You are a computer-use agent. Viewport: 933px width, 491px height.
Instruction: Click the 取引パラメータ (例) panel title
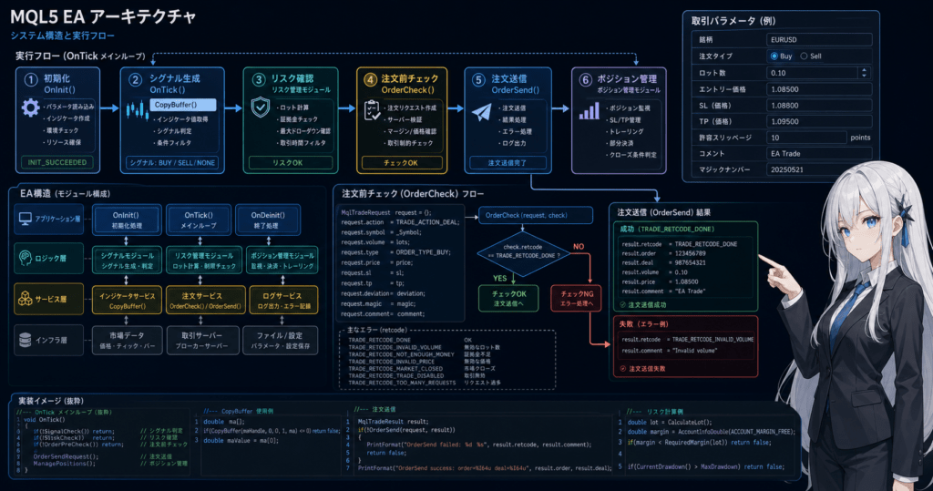[x=733, y=21]
